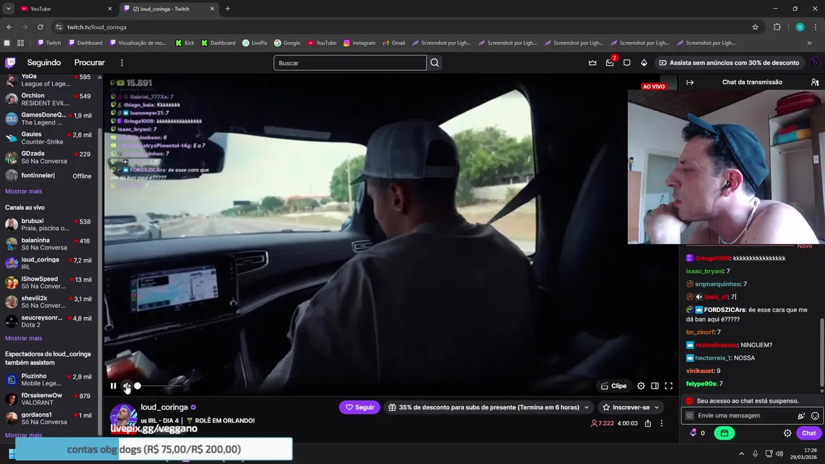Open browser tab search dropdown arrow
The width and height of the screenshot is (825, 464).
pos(8,8)
